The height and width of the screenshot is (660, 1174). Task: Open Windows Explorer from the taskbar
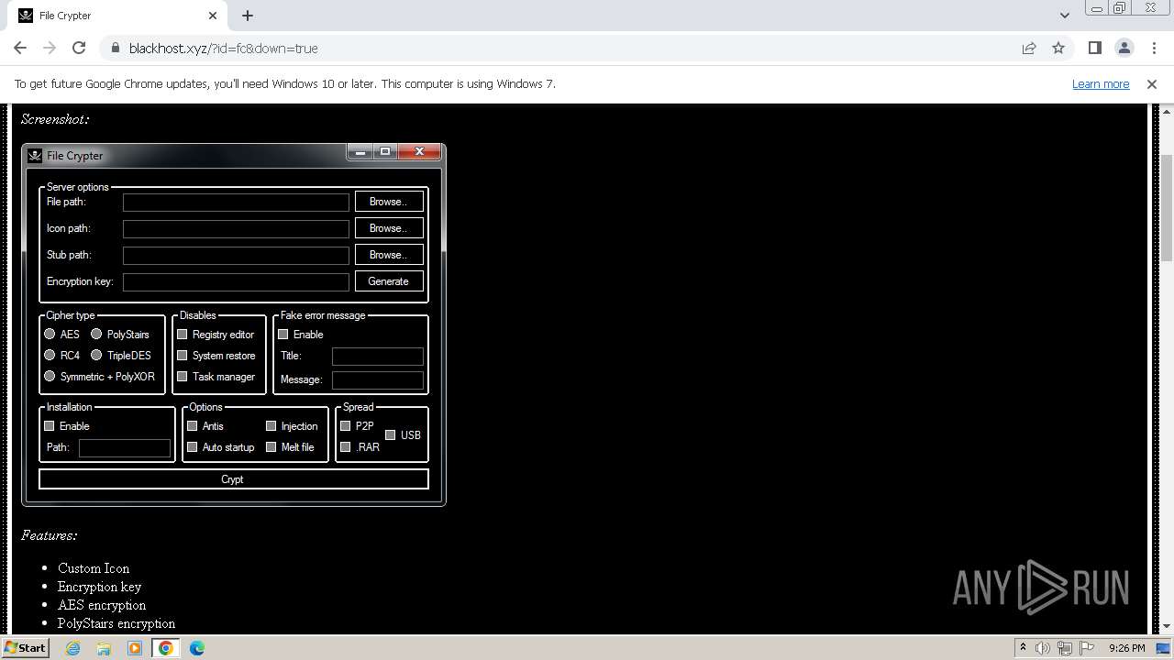pyautogui.click(x=104, y=648)
